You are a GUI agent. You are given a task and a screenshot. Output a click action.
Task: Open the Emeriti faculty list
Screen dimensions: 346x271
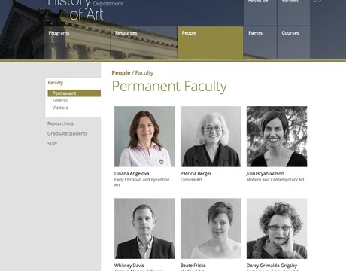click(60, 100)
